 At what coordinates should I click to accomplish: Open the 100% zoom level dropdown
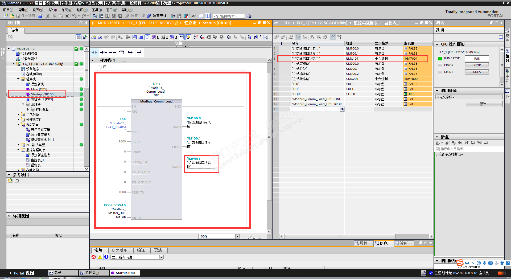coord(237,236)
